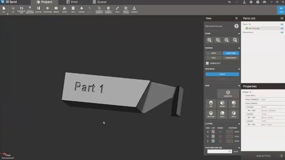The height and width of the screenshot is (160, 285).
Task: Close the View panel
Action: pos(236,18)
